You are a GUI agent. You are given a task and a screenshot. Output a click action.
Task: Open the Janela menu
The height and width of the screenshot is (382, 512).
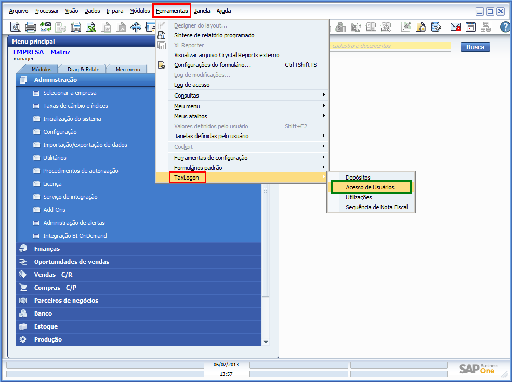click(x=202, y=11)
